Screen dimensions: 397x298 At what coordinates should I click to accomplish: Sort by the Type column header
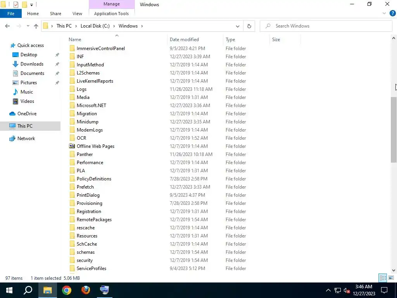[x=230, y=40]
